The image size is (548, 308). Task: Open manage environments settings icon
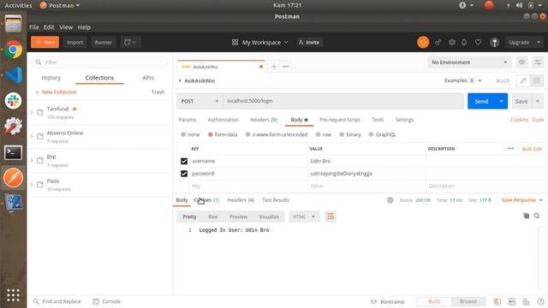(538, 62)
